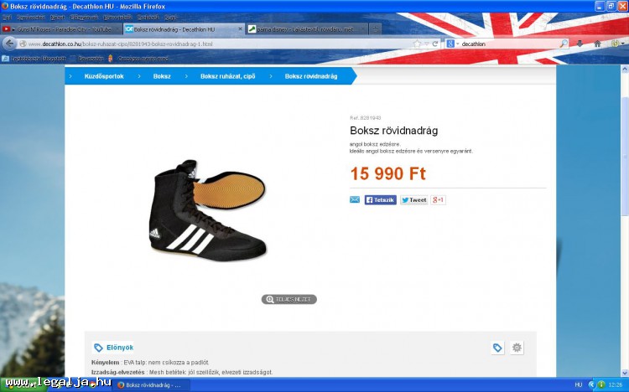The image size is (629, 392).
Task: Click in the address bar URL field
Action: [x=216, y=44]
